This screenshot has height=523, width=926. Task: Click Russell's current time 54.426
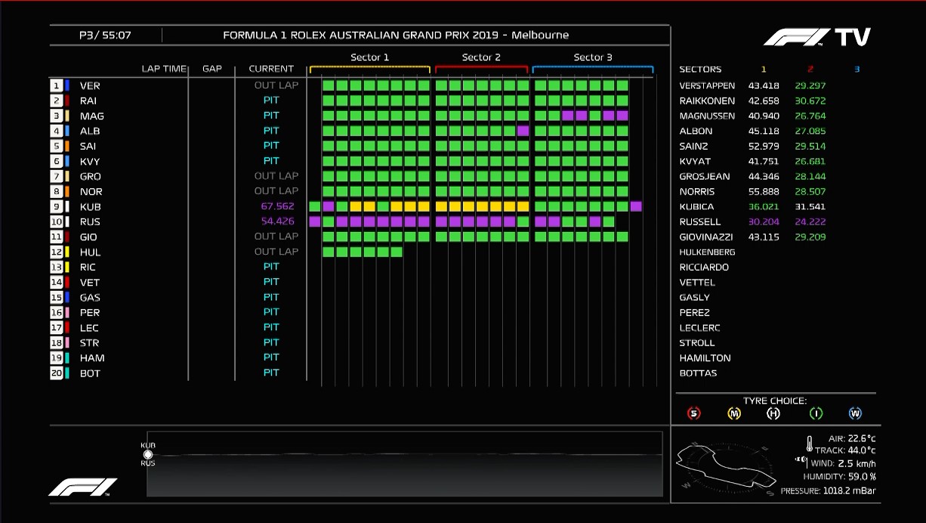(277, 221)
